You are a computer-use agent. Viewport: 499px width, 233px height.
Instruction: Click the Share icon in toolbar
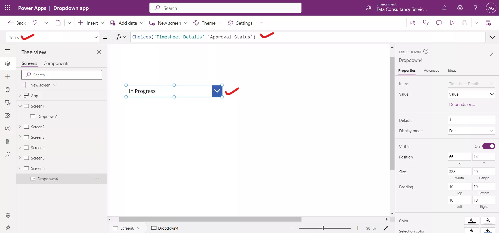point(413,23)
